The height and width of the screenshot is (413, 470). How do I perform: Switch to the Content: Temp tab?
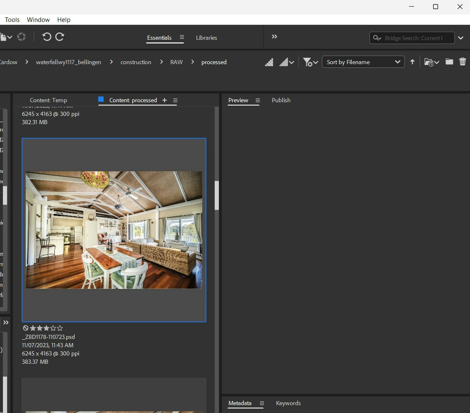(48, 100)
